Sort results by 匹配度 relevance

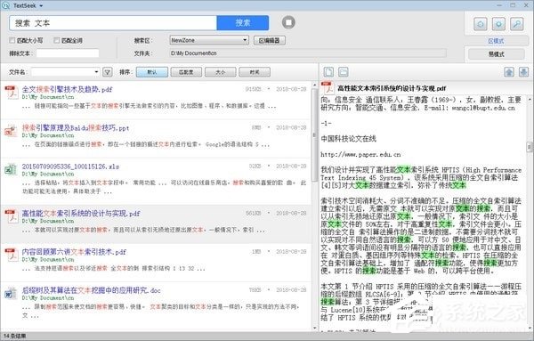coord(186,72)
